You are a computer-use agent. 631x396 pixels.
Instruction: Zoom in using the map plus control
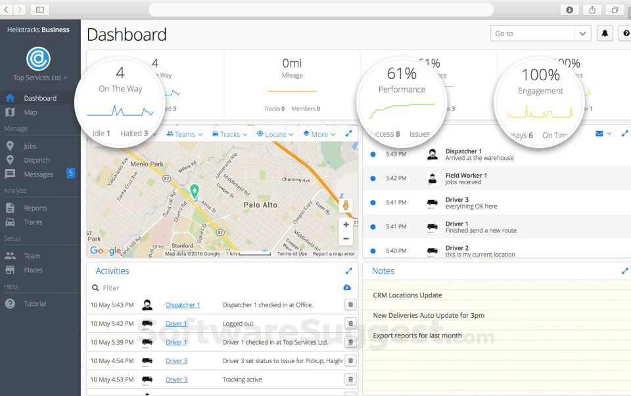[x=345, y=224]
